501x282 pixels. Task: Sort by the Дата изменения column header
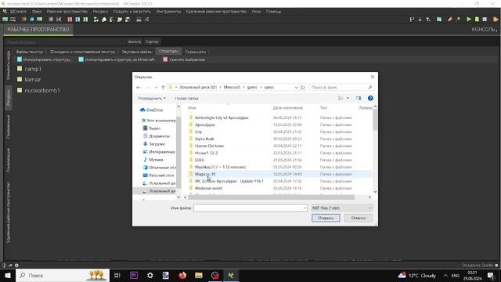(x=287, y=108)
